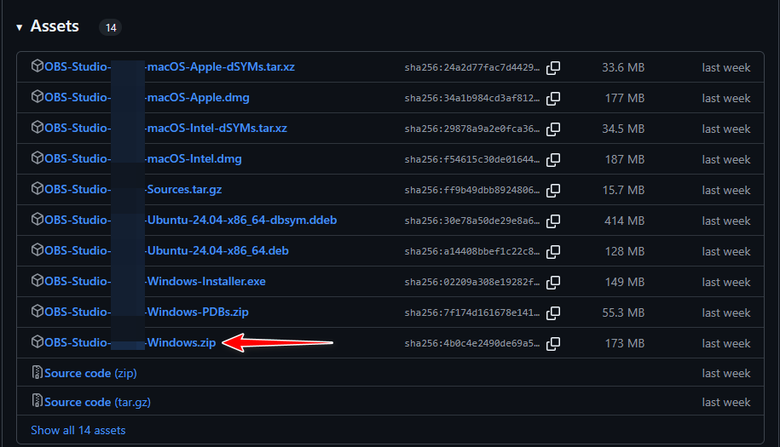Select hash text sha256:4b0c4e2490de69a5…

472,343
